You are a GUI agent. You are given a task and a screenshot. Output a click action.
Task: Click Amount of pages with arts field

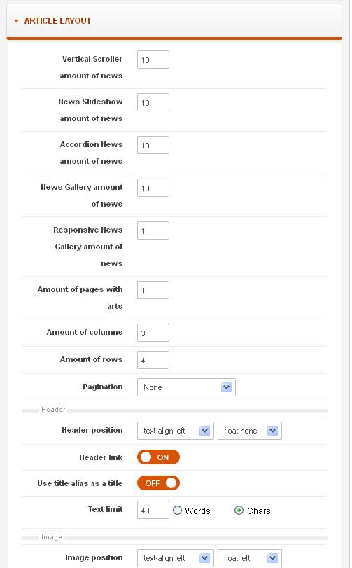tap(153, 290)
